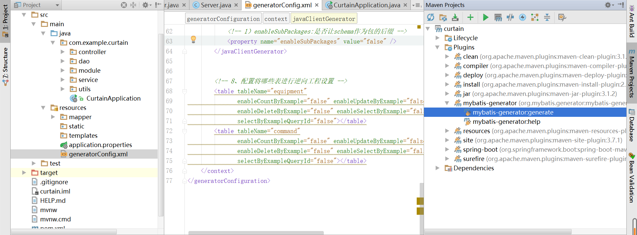The height and width of the screenshot is (235, 637).
Task: Select javaClientGenerator breadcrumb
Action: 324,19
